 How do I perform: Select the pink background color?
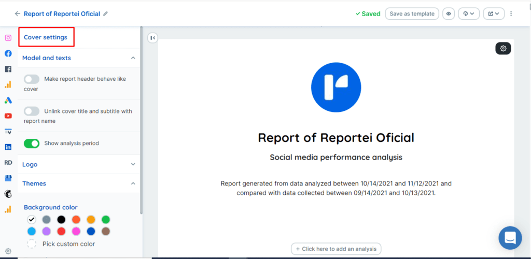[76, 232]
